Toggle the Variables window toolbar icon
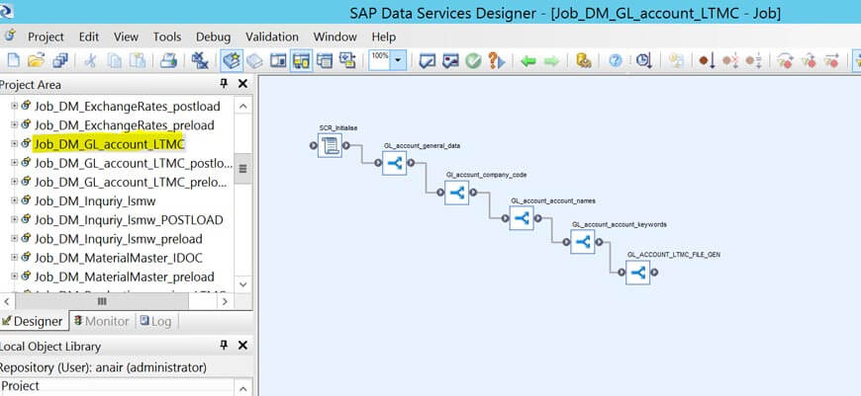Viewport: 861px width, 396px height. [x=278, y=61]
